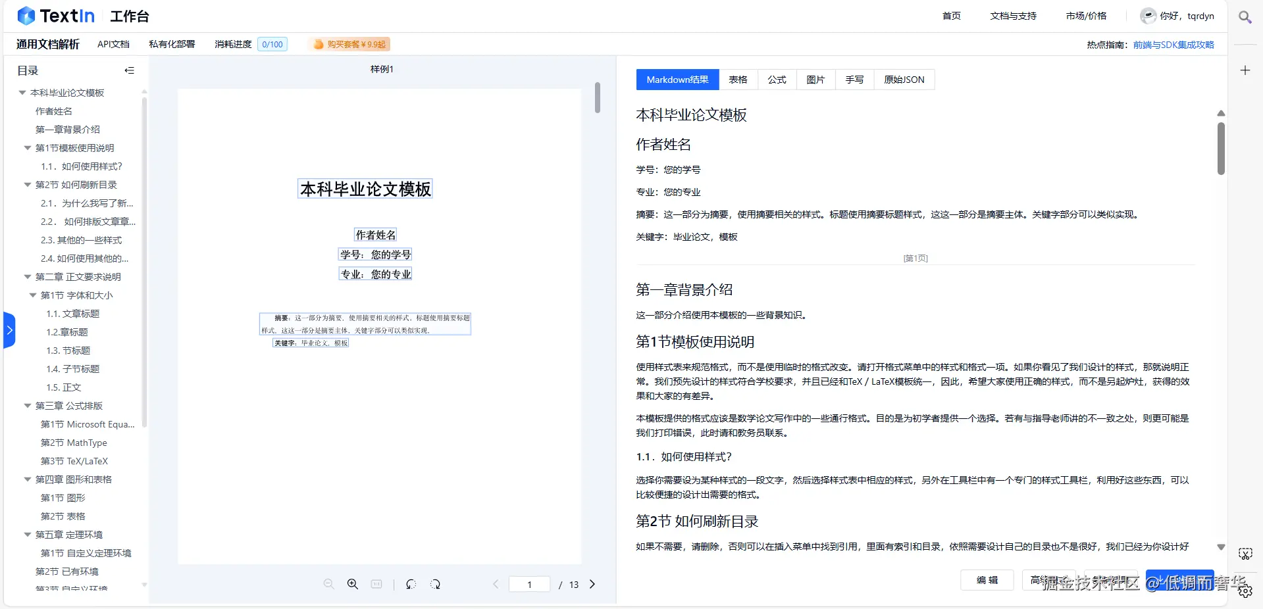This screenshot has height=609, width=1263.
Task: Click the page number input field
Action: [x=529, y=584]
